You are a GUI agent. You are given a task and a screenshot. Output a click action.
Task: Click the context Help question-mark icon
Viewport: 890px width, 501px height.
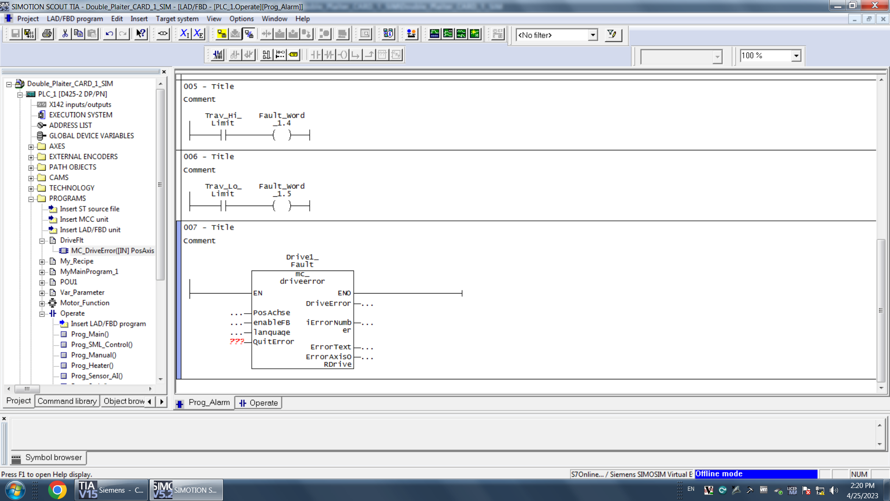tap(140, 34)
